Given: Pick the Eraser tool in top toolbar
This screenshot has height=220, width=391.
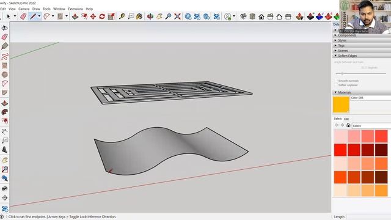Looking at the screenshot, I should click(x=23, y=16).
